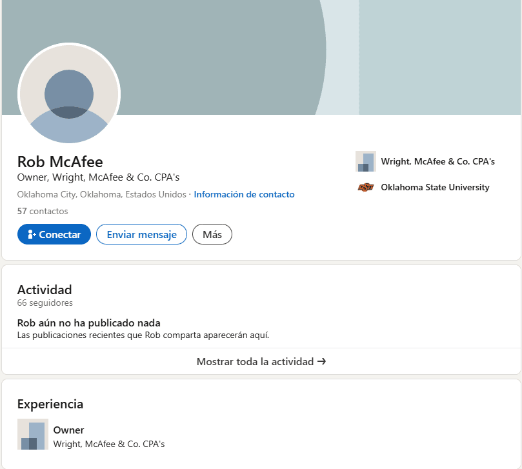Click the profile name Rob McAfee
This screenshot has width=522, height=469.
[x=60, y=161]
